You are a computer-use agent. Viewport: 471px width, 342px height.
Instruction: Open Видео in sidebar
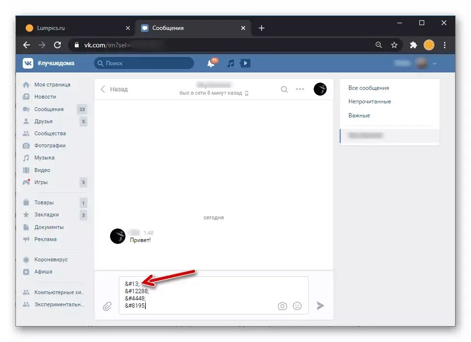pyautogui.click(x=42, y=170)
